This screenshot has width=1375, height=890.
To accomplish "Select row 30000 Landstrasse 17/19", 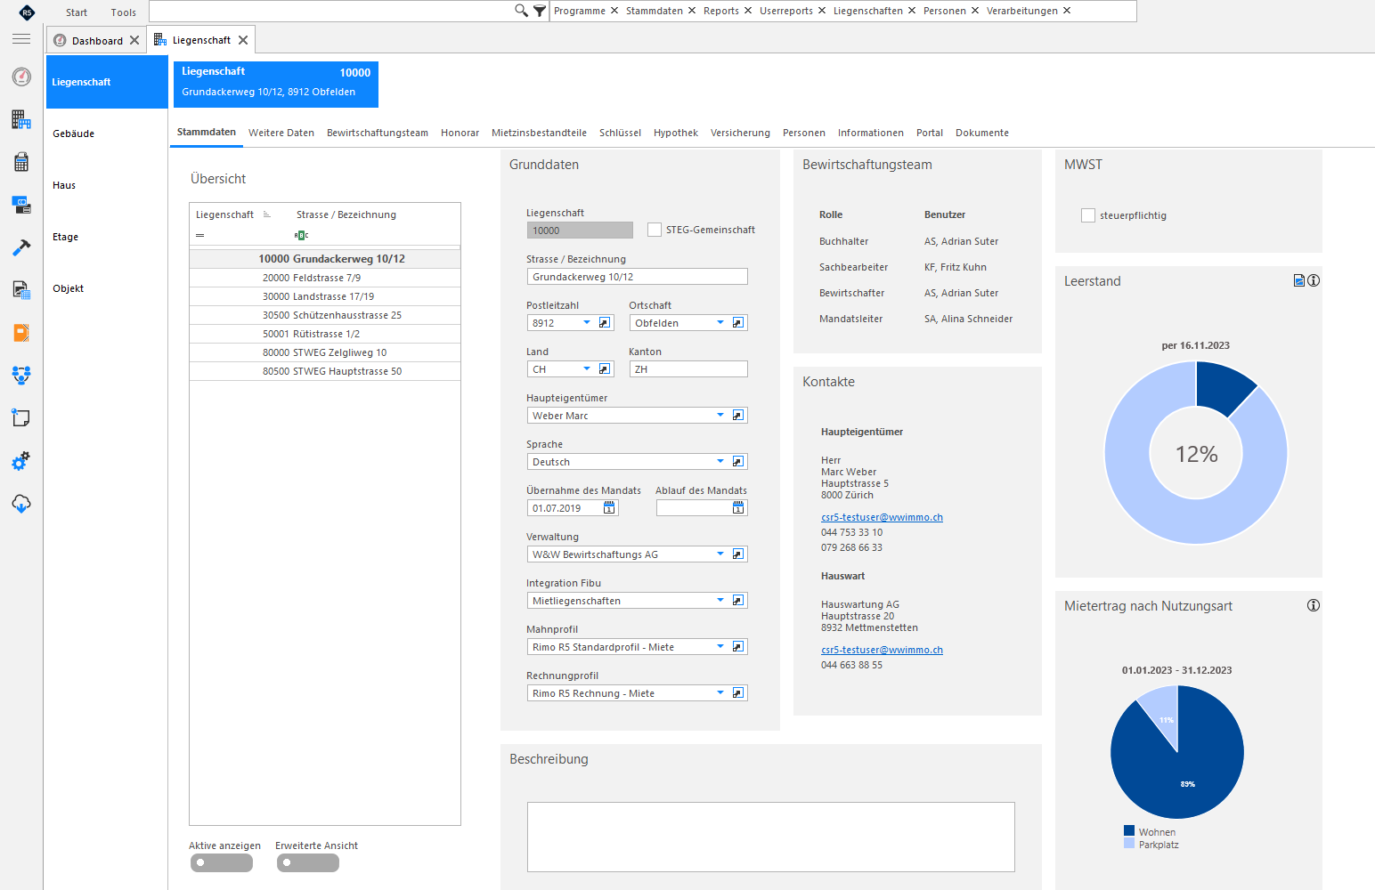I will [x=325, y=296].
